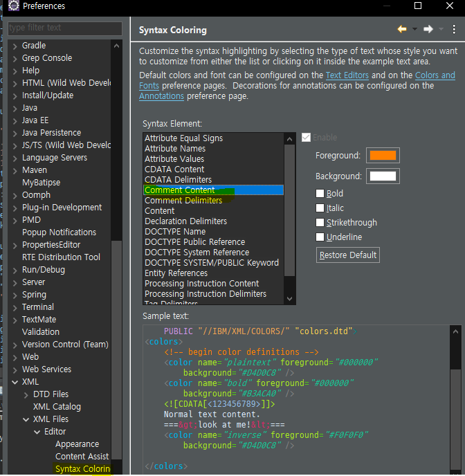Enable the Strikethrough checkbox
The image size is (465, 476).
[x=320, y=223]
